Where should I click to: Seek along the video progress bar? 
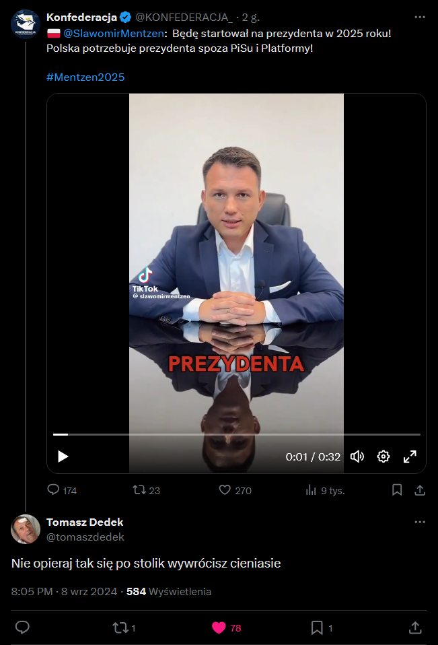click(237, 434)
